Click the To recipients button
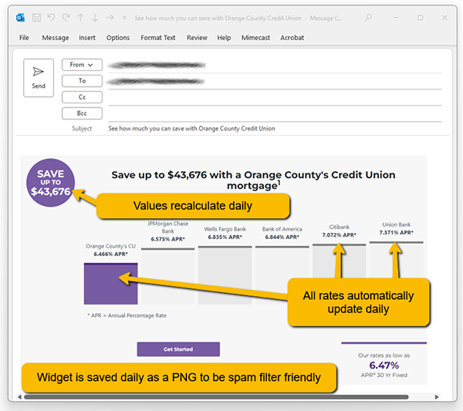 click(x=82, y=81)
